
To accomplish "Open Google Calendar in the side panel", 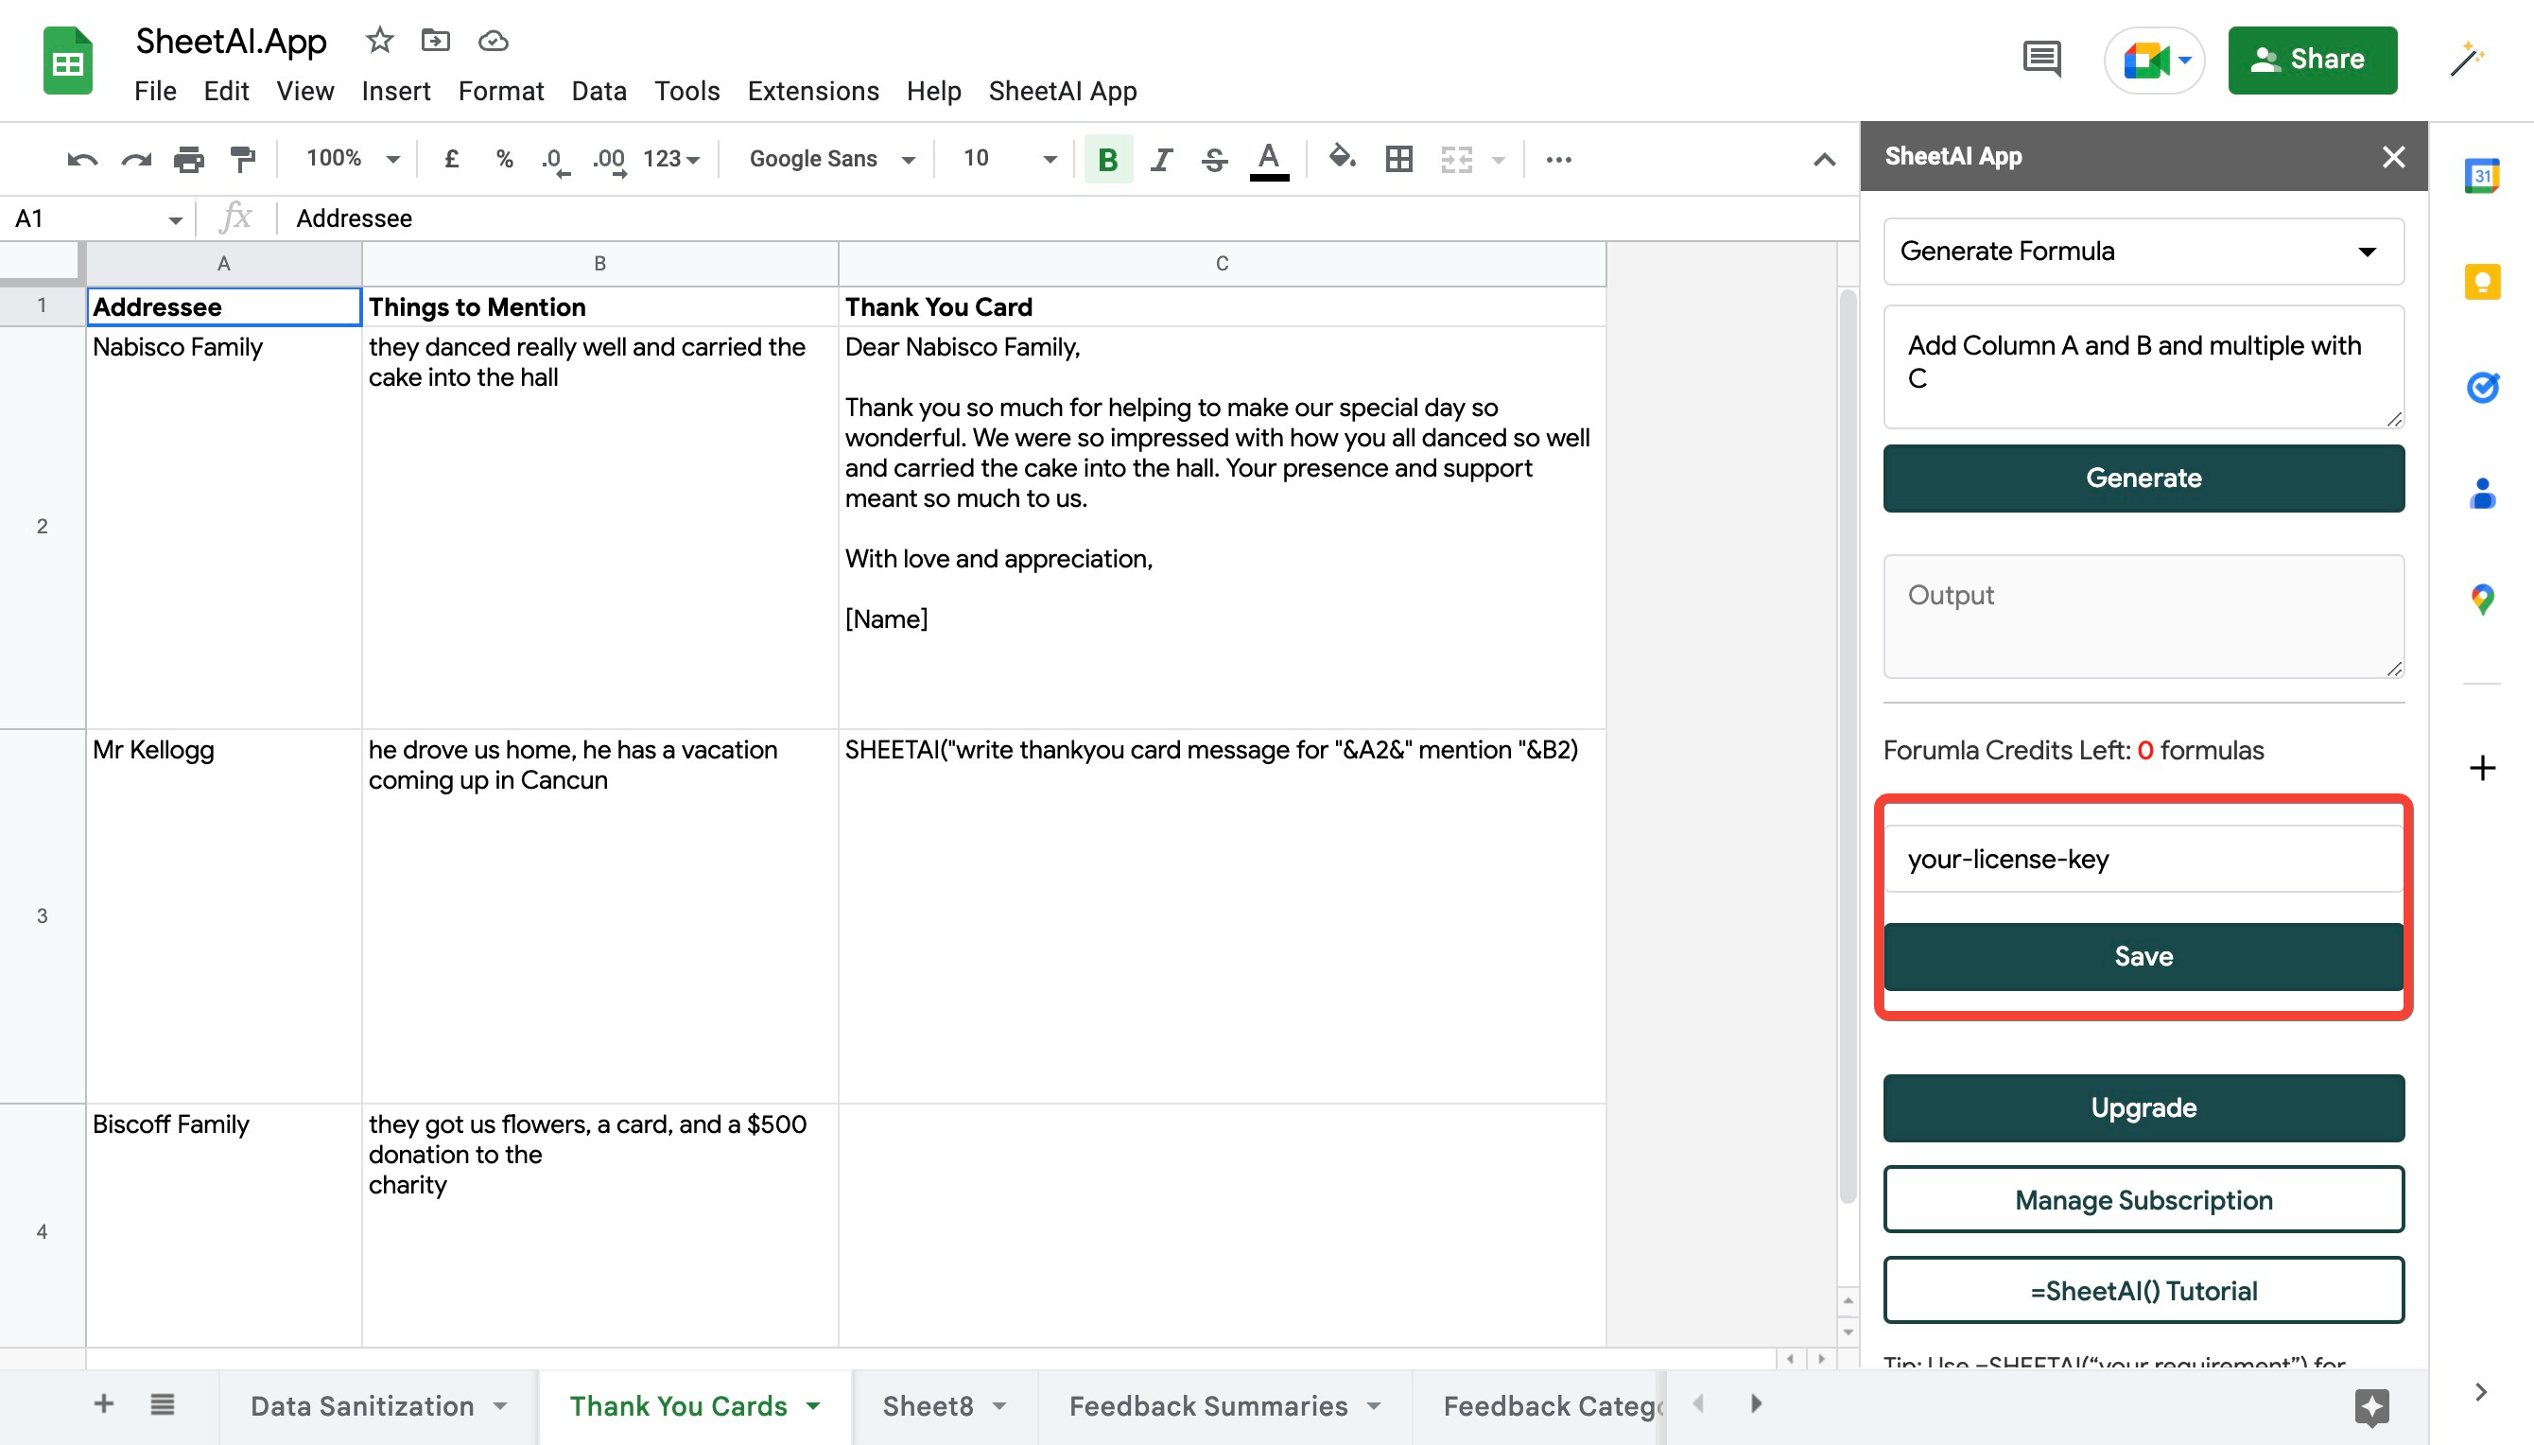I will [x=2482, y=177].
